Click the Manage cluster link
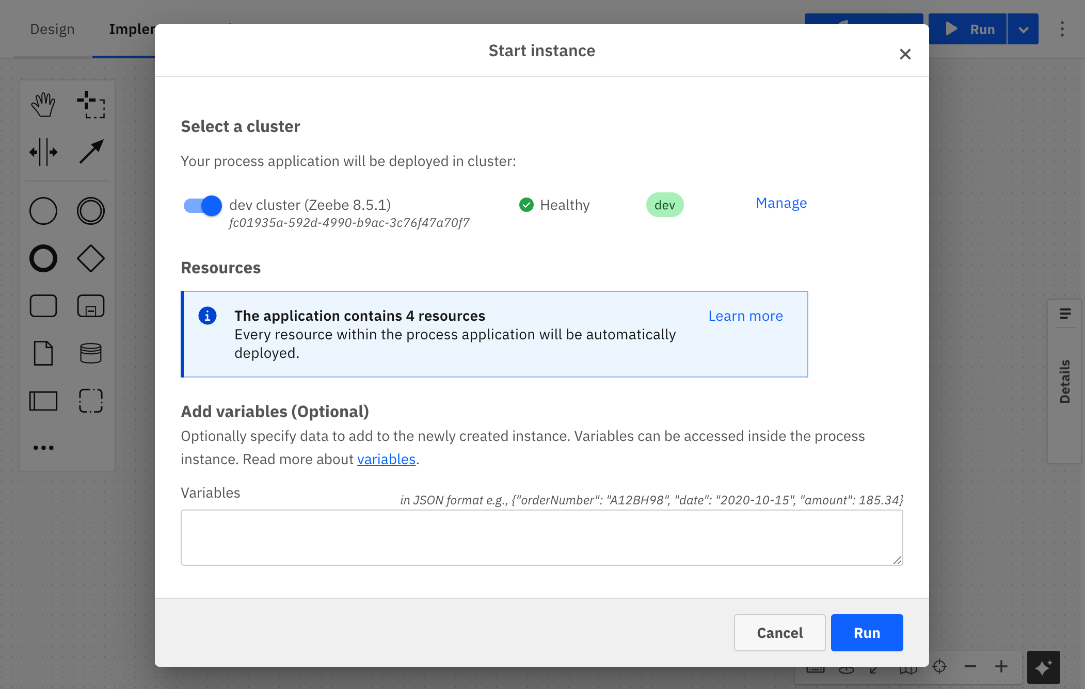1085x689 pixels. click(781, 203)
